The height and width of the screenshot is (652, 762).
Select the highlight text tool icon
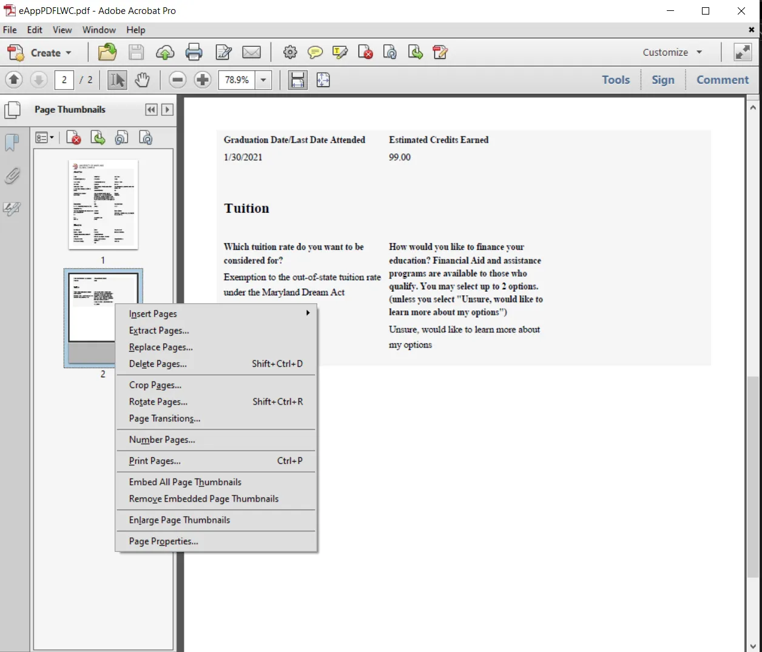click(x=340, y=53)
